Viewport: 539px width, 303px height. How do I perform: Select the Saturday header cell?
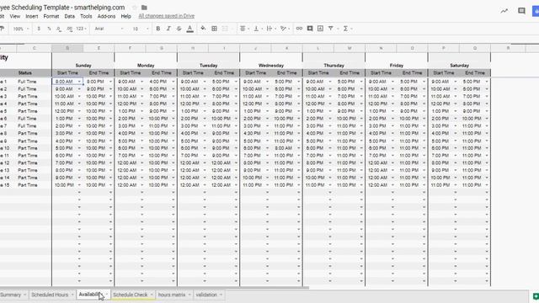459,66
